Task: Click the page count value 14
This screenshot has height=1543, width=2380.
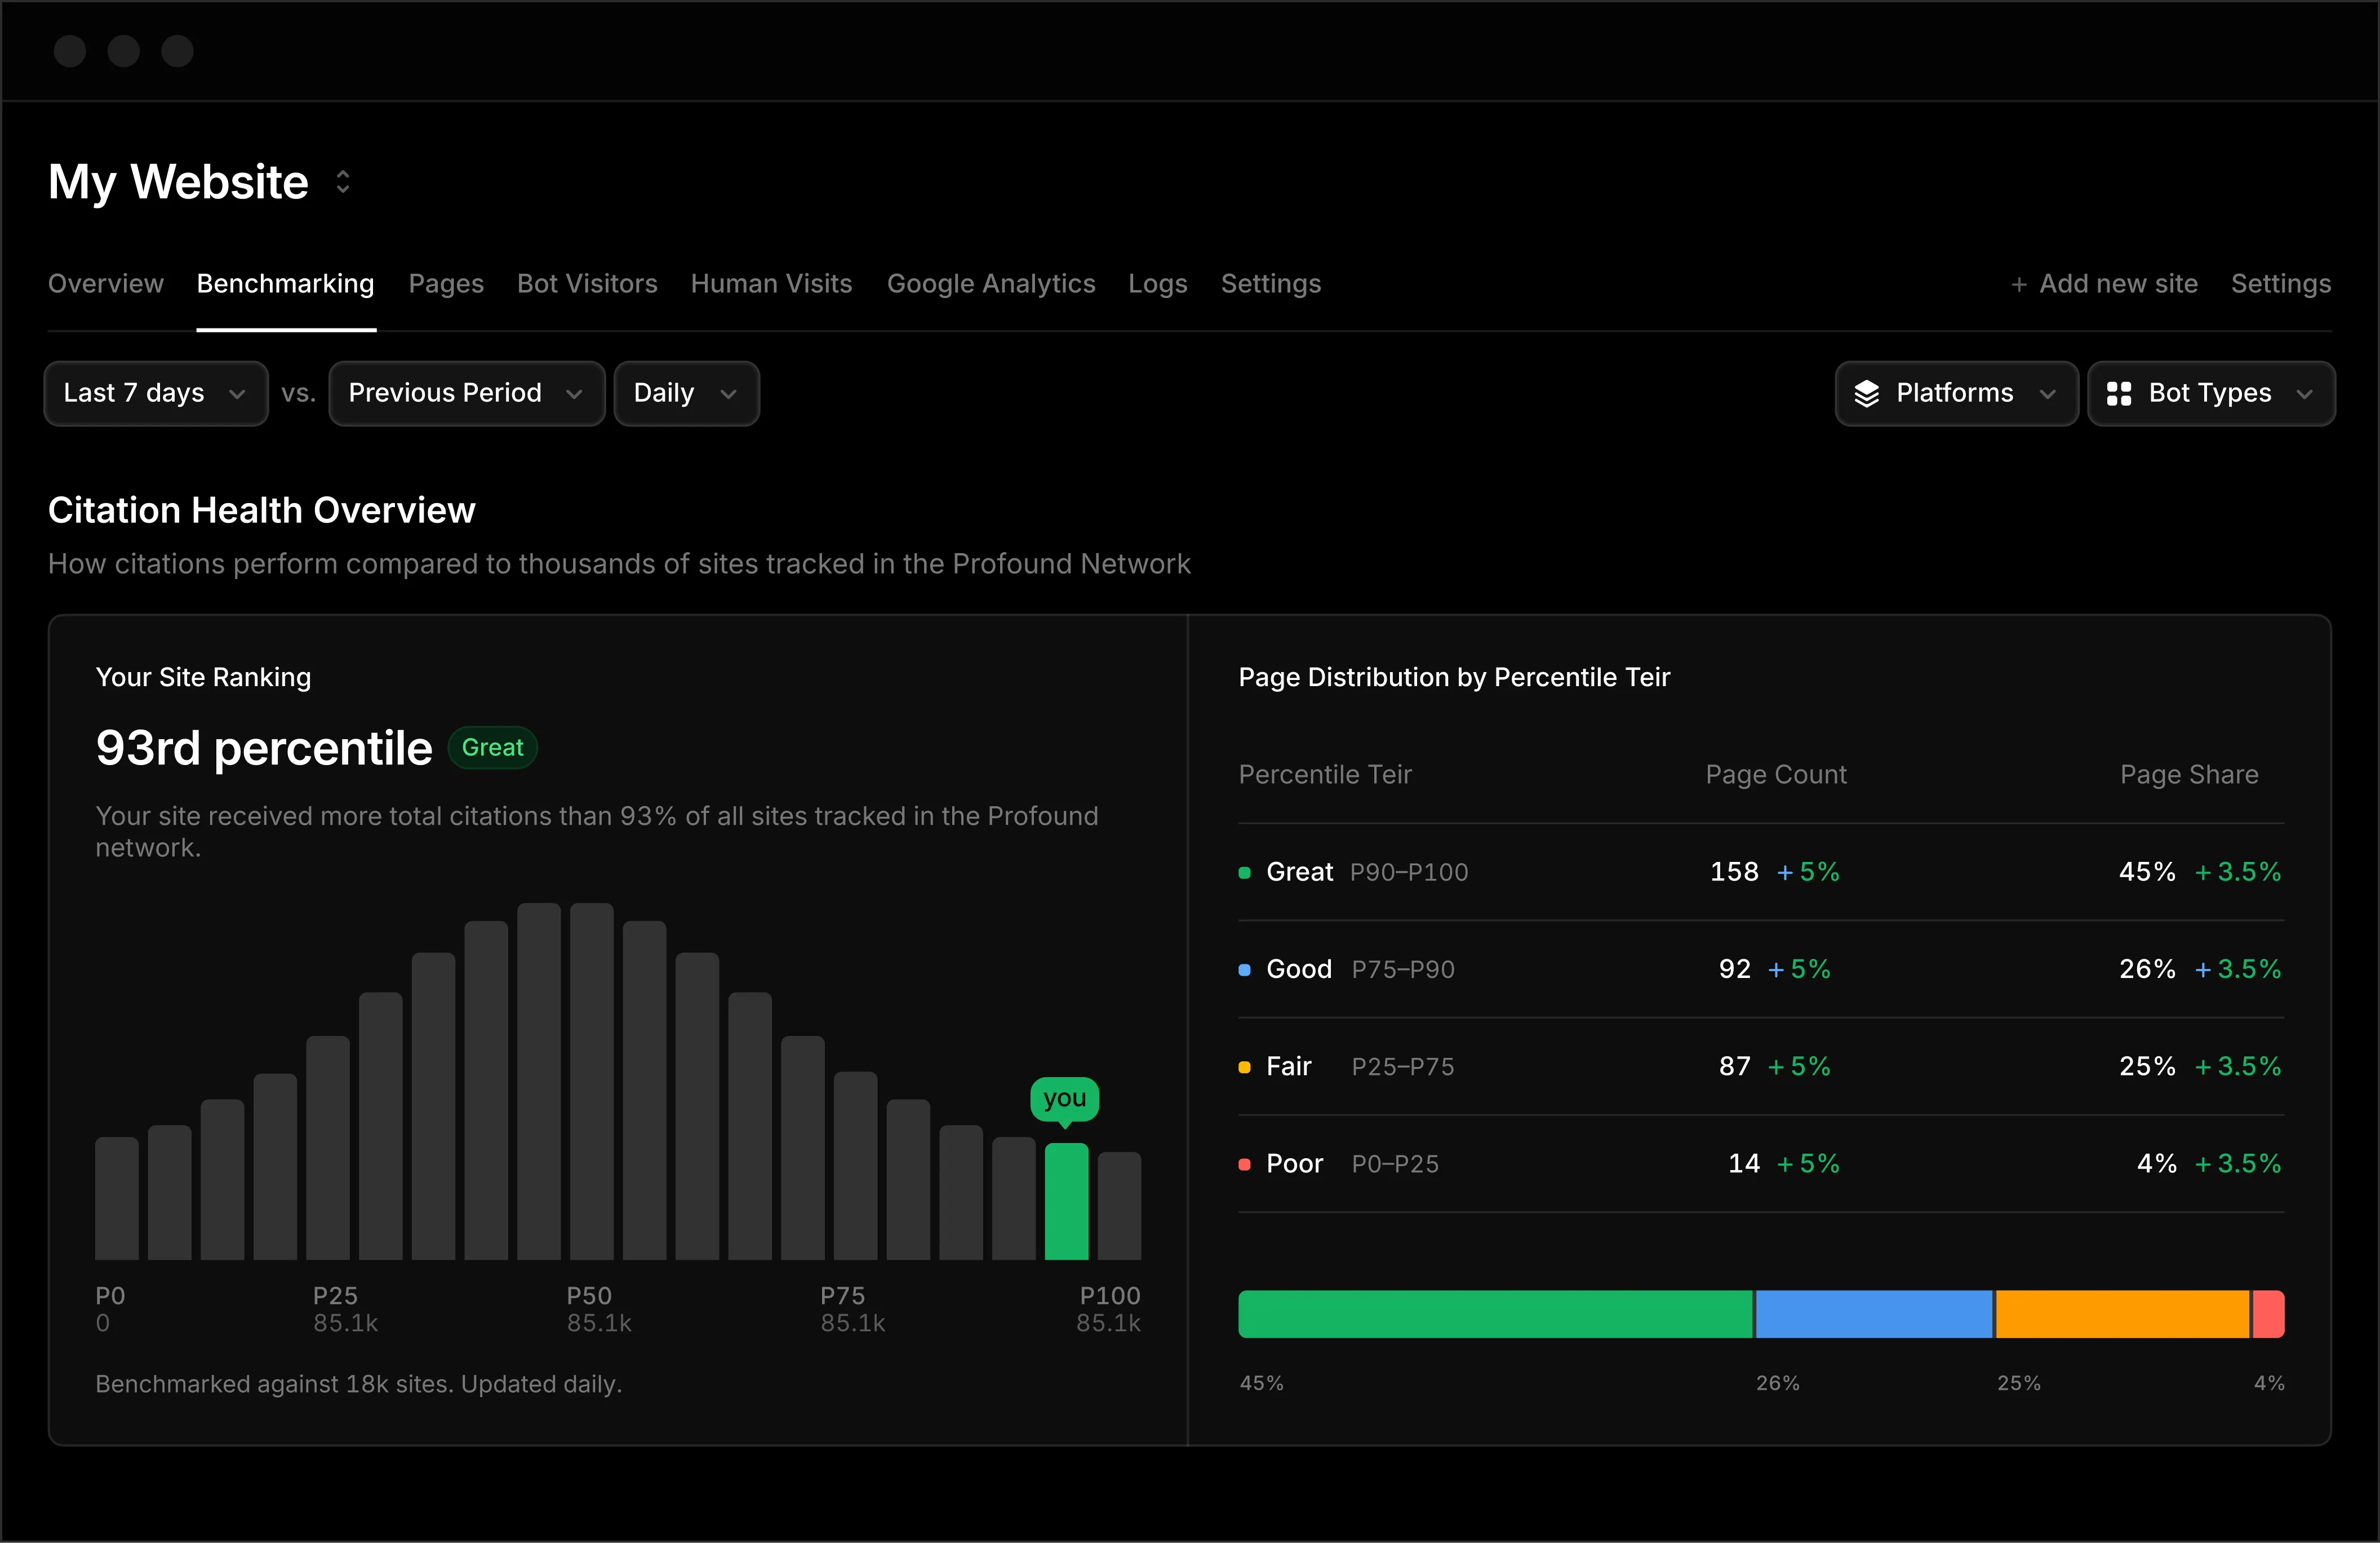Action: [1744, 1164]
